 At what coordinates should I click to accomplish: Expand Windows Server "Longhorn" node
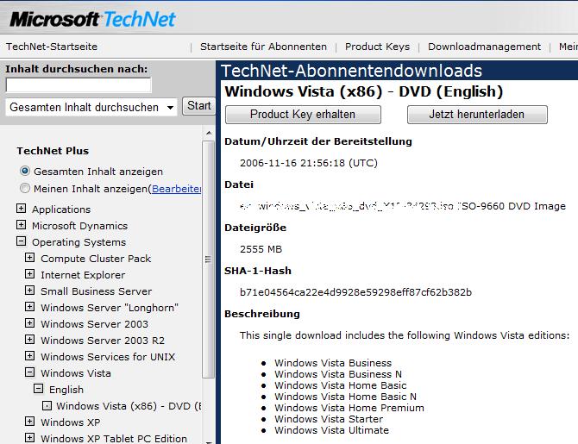(x=30, y=307)
